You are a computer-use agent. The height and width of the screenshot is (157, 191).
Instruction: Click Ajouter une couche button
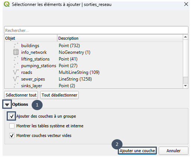pyautogui.click(x=137, y=151)
